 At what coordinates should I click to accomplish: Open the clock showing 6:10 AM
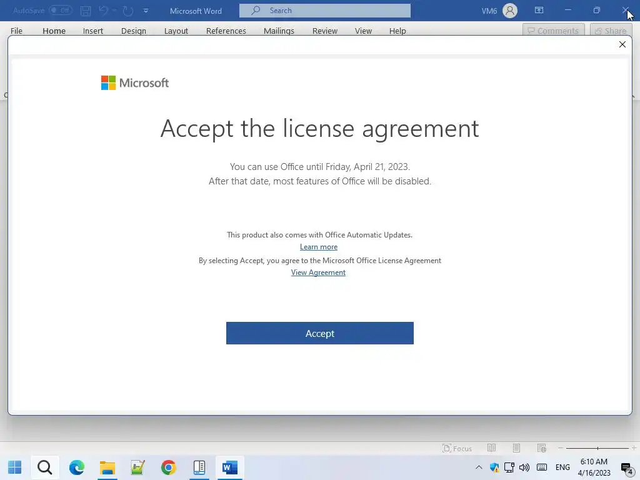pyautogui.click(x=594, y=467)
